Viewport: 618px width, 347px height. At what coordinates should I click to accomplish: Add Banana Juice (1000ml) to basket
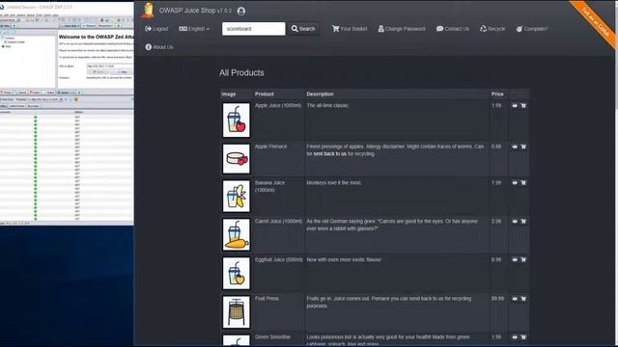523,183
